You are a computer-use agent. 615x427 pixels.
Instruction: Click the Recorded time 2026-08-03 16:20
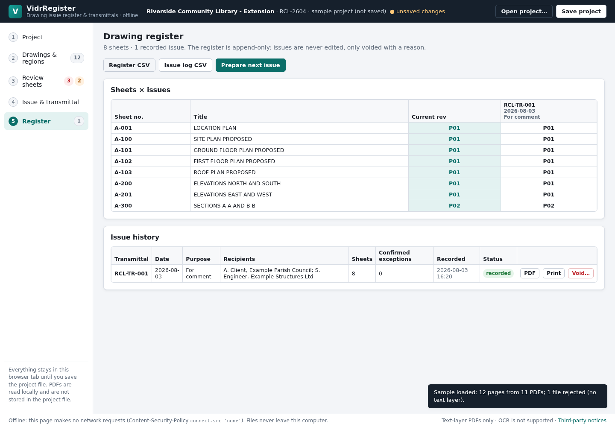click(x=457, y=273)
